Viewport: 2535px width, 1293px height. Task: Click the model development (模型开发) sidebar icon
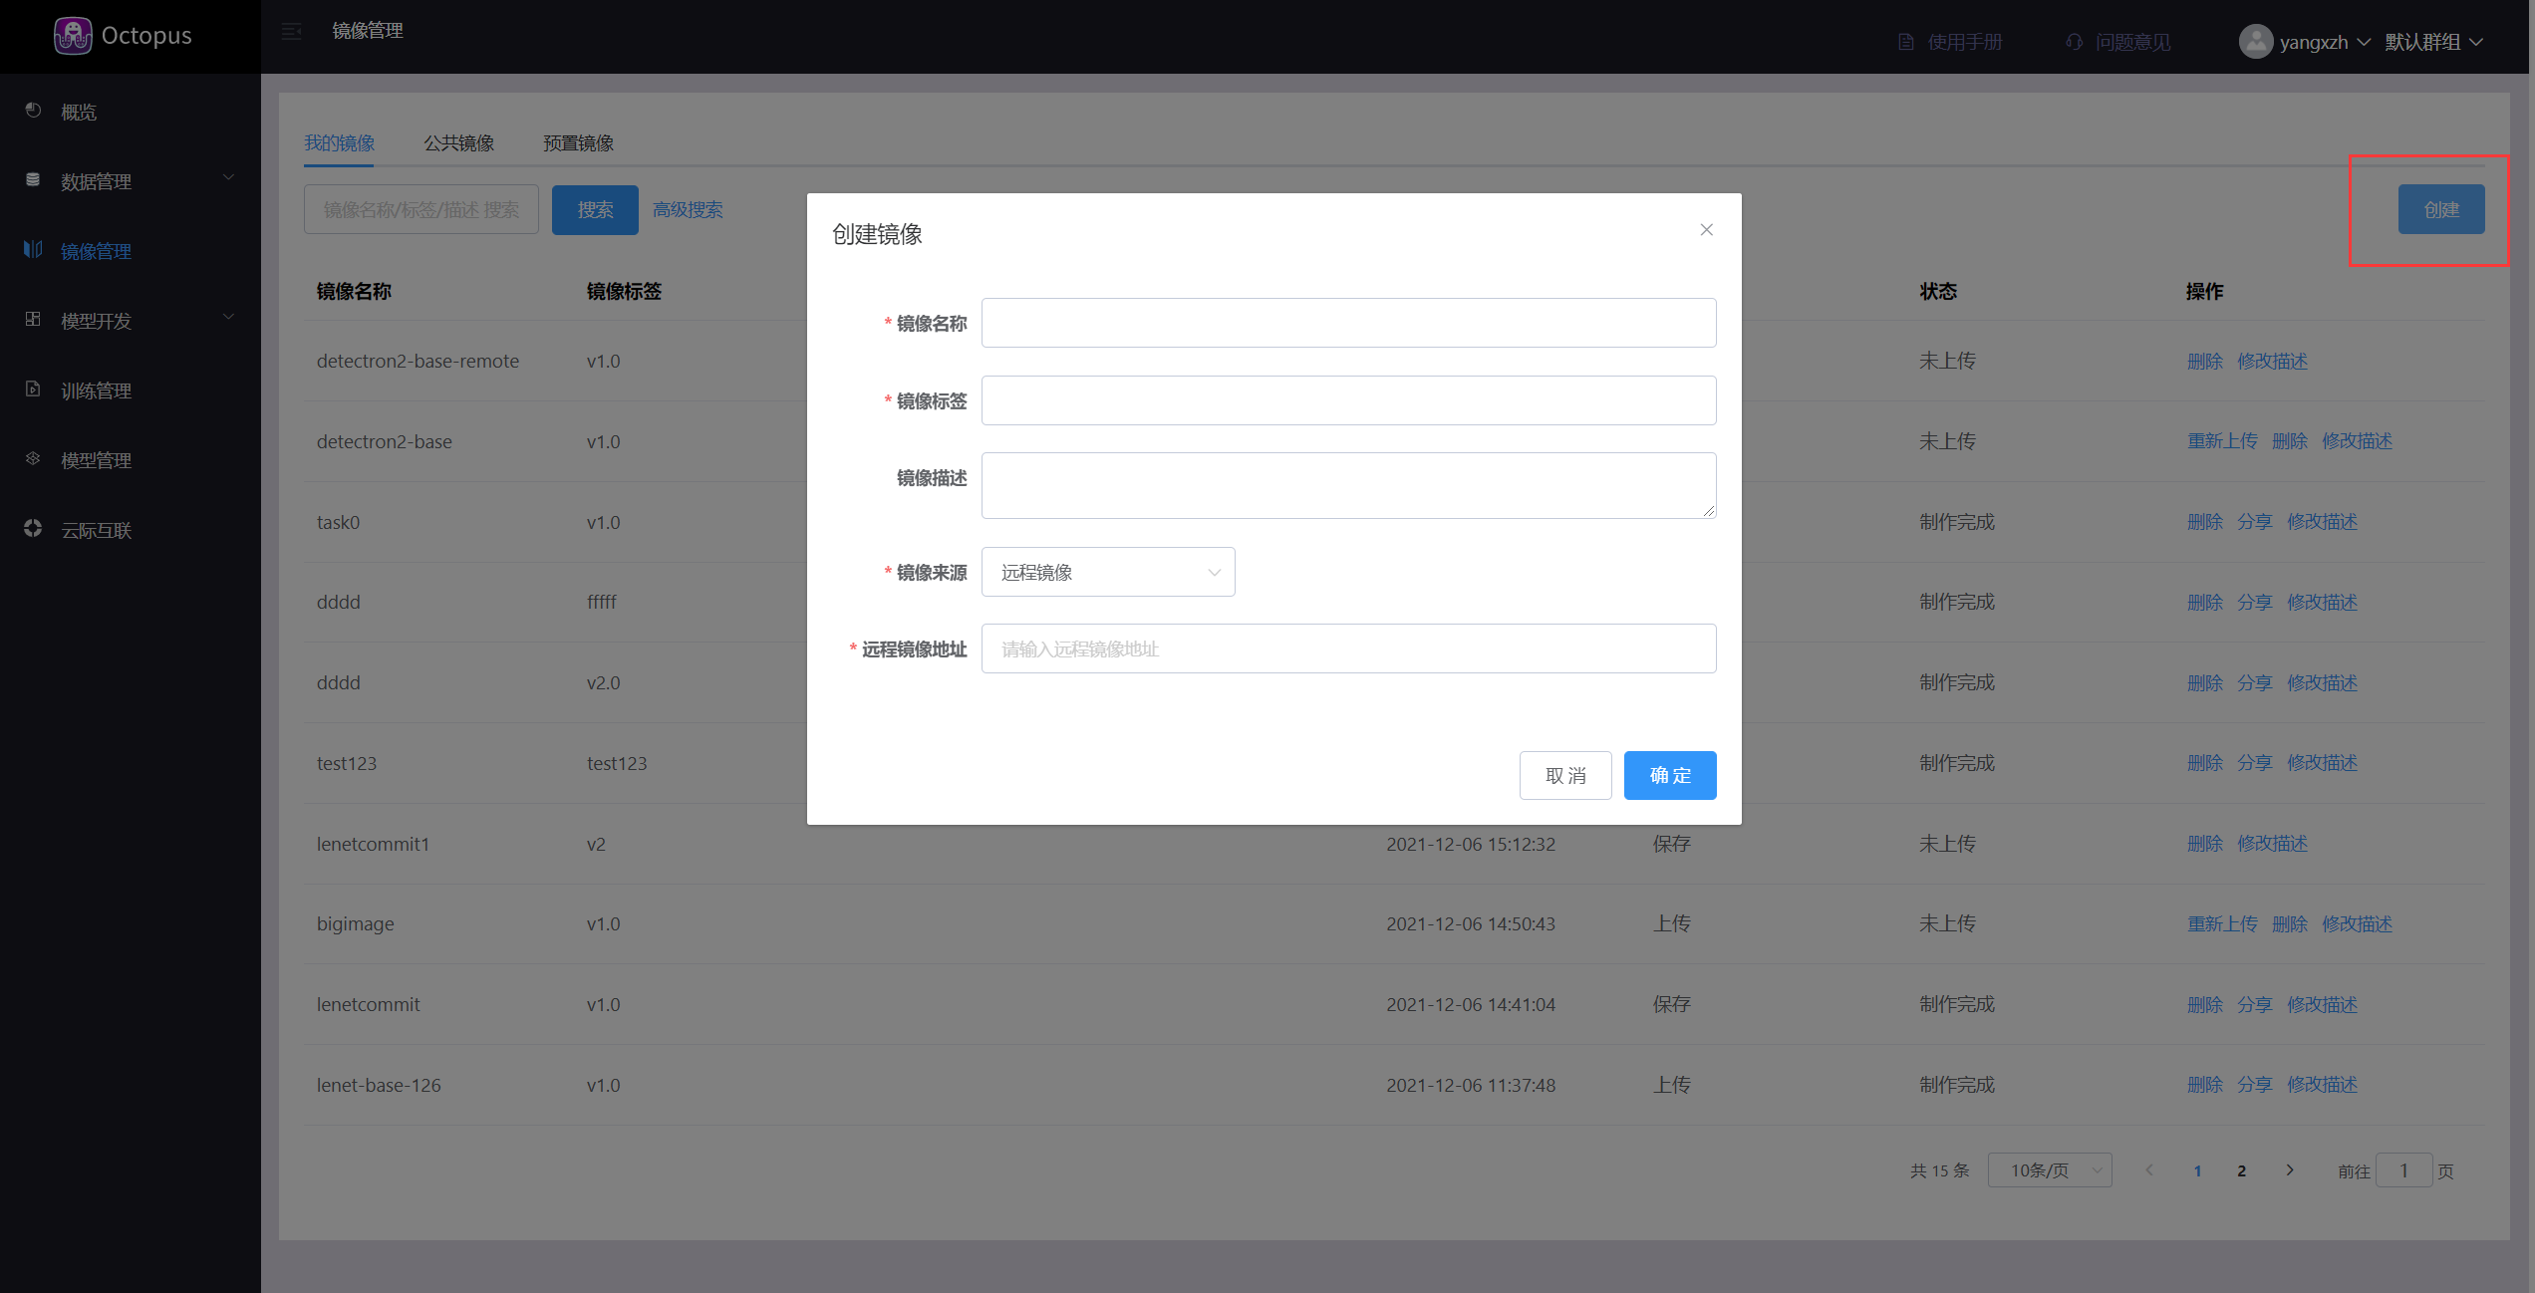pos(33,320)
